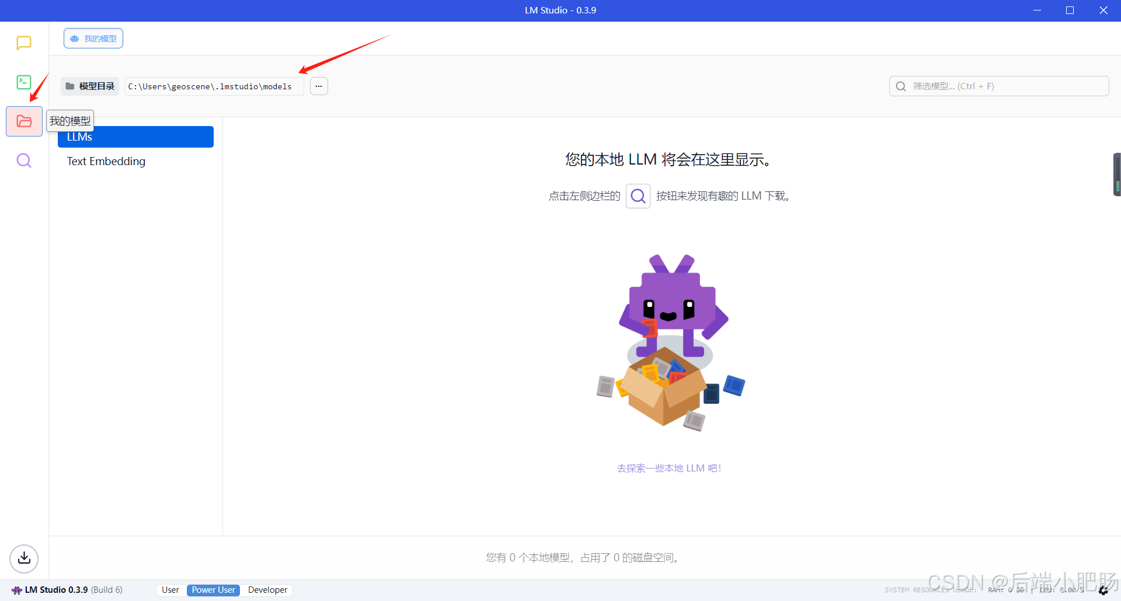Switch to Power User mode

click(214, 590)
